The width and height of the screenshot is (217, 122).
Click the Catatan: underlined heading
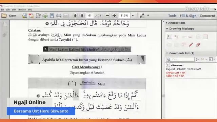click(x=35, y=30)
